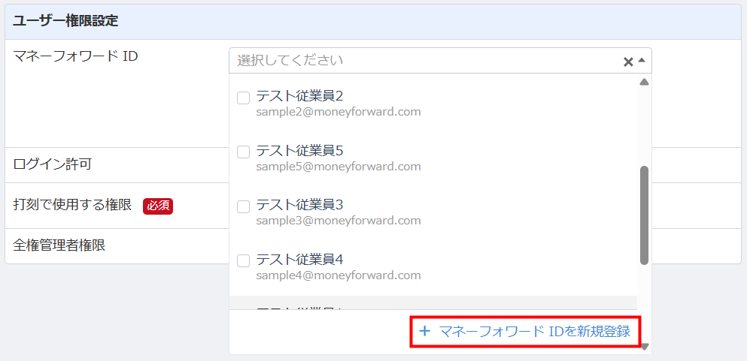
Task: Pick the テスト従業員3 name in list
Action: pos(299,205)
